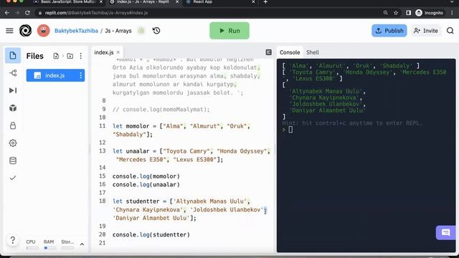Create a new folder in Files
The width and height of the screenshot is (459, 258).
point(70,56)
